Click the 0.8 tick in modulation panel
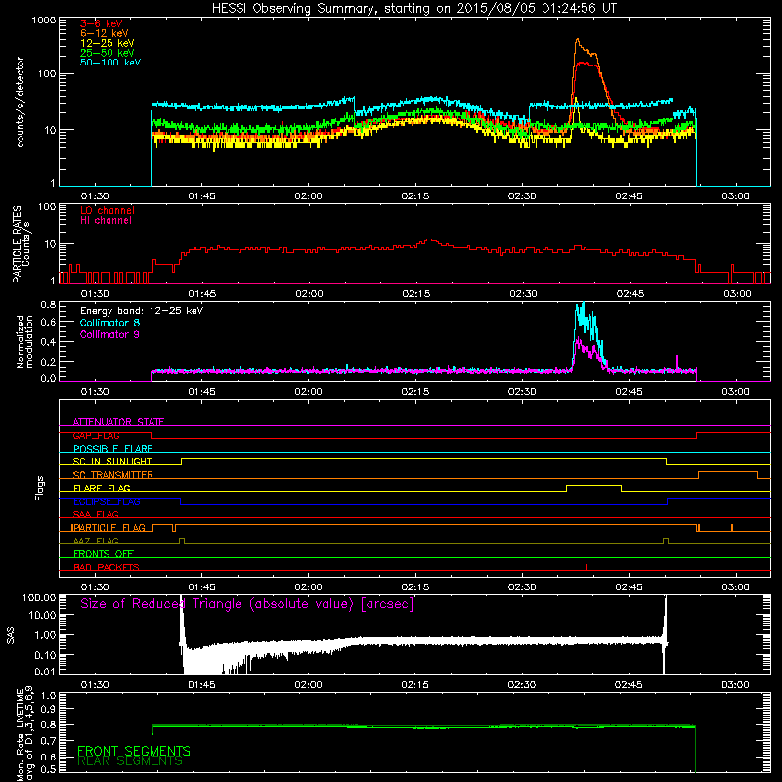 click(48, 304)
